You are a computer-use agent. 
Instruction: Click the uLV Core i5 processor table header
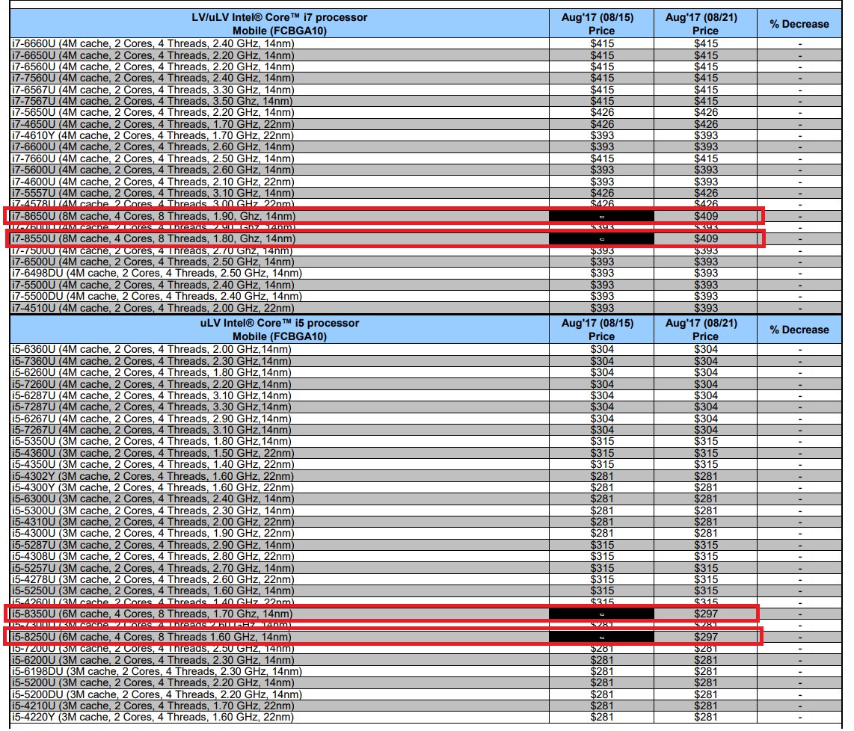point(280,330)
